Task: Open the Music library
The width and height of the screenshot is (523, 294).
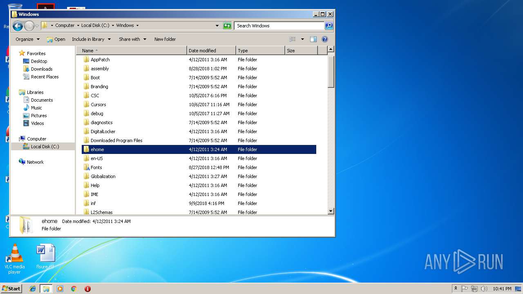Action: pos(36,108)
